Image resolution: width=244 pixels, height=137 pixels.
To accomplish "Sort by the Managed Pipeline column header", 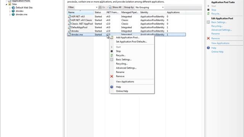I will pyautogui.click(x=130, y=12).
